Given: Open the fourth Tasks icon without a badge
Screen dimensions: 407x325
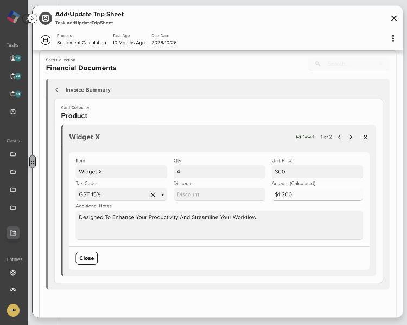Looking at the screenshot, I should [x=13, y=112].
